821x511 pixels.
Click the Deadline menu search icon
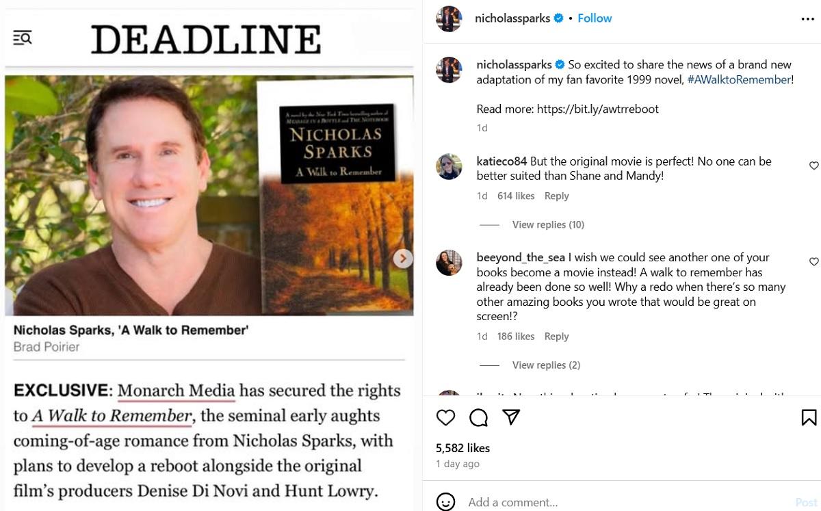coord(23,38)
